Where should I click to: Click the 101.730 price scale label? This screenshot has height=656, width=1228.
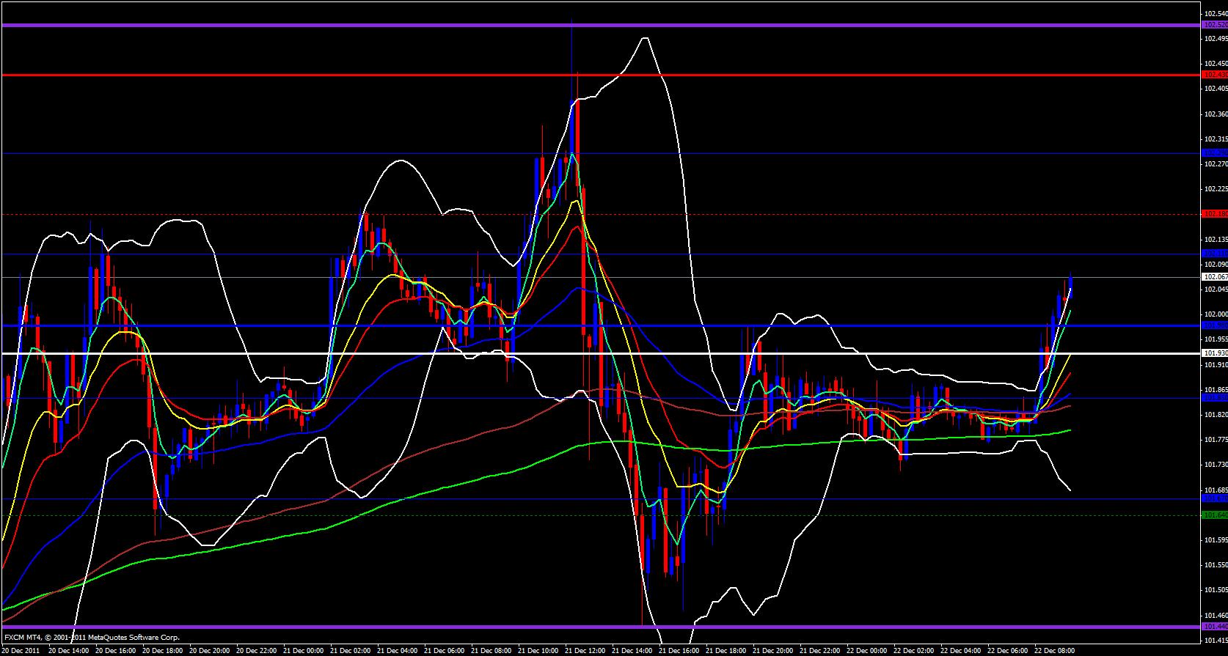pos(1216,465)
